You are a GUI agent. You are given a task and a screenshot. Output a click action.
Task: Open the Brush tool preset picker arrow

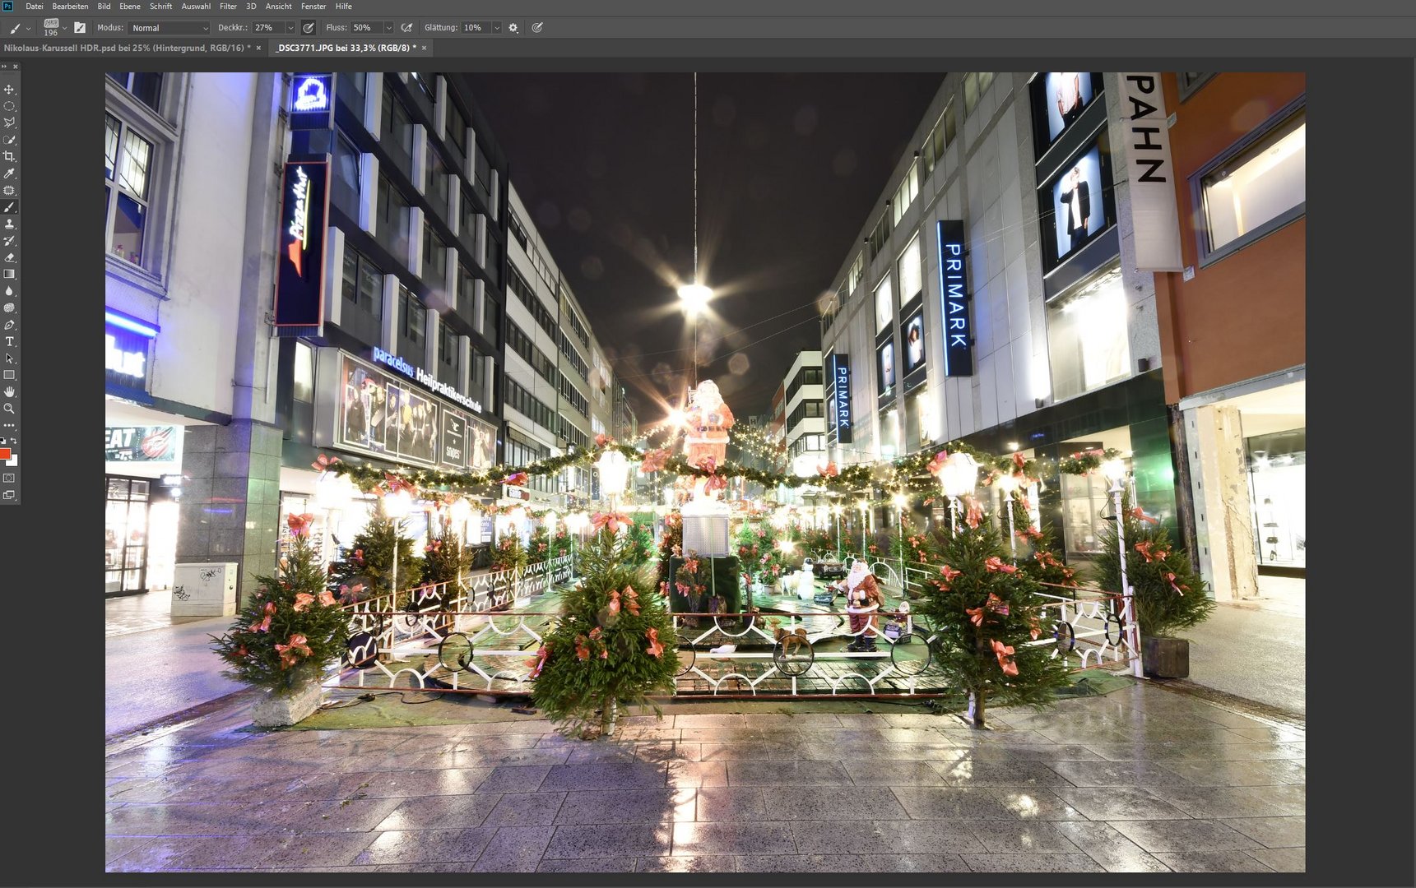28,29
